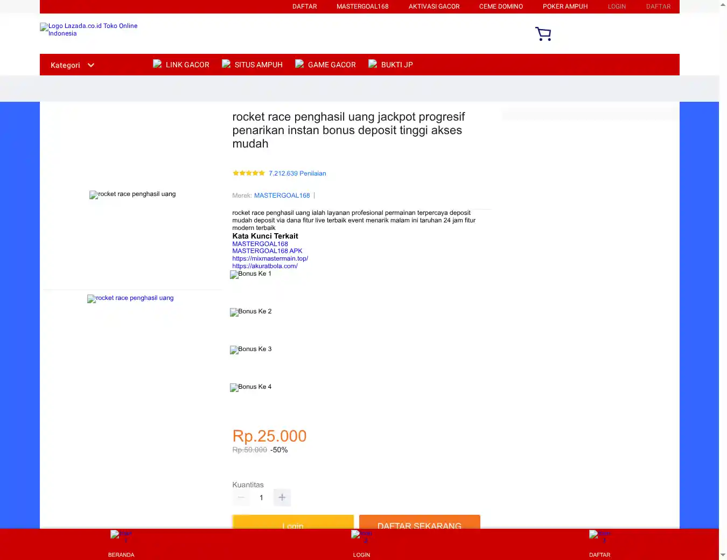This screenshot has width=727, height=560.
Task: Increase quantity with the plus button
Action: tap(282, 498)
